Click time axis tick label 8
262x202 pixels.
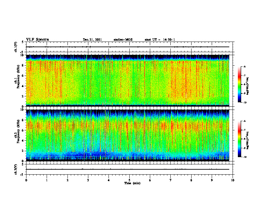pyautogui.click(x=191, y=180)
